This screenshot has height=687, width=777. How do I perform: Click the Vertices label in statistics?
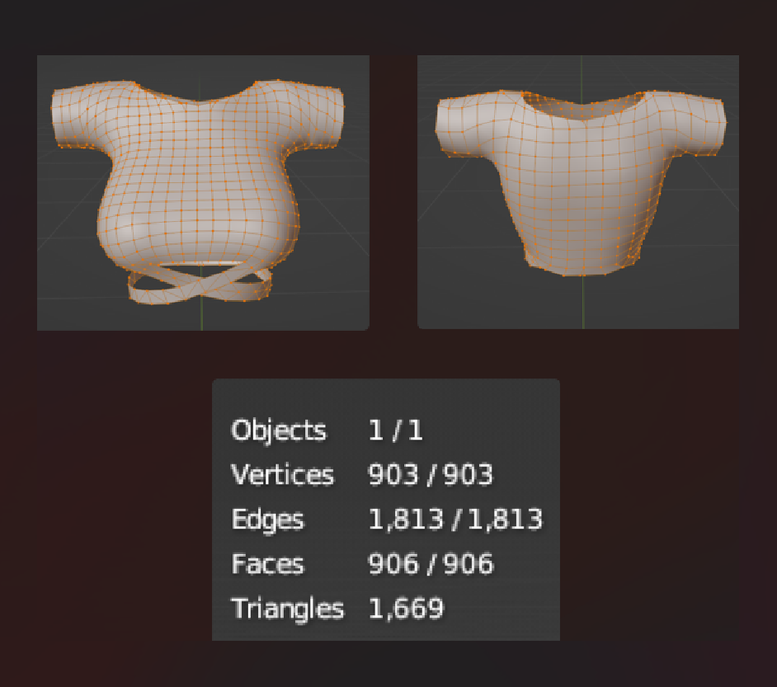(282, 474)
